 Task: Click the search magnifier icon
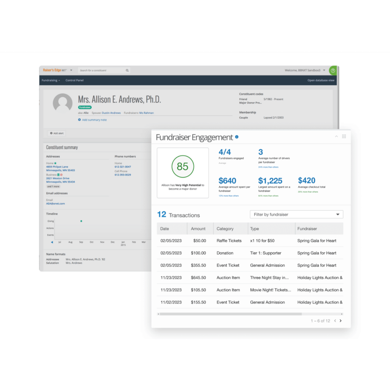[127, 70]
